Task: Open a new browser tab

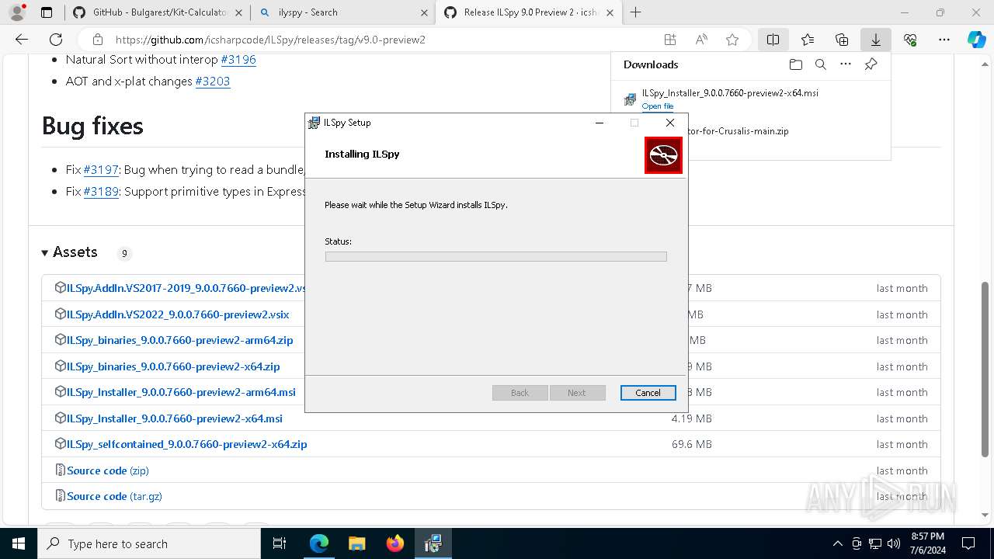Action: point(635,12)
